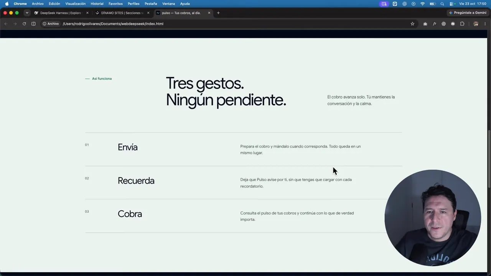
Task: Click the "Envía" step heading
Action: coord(128,147)
